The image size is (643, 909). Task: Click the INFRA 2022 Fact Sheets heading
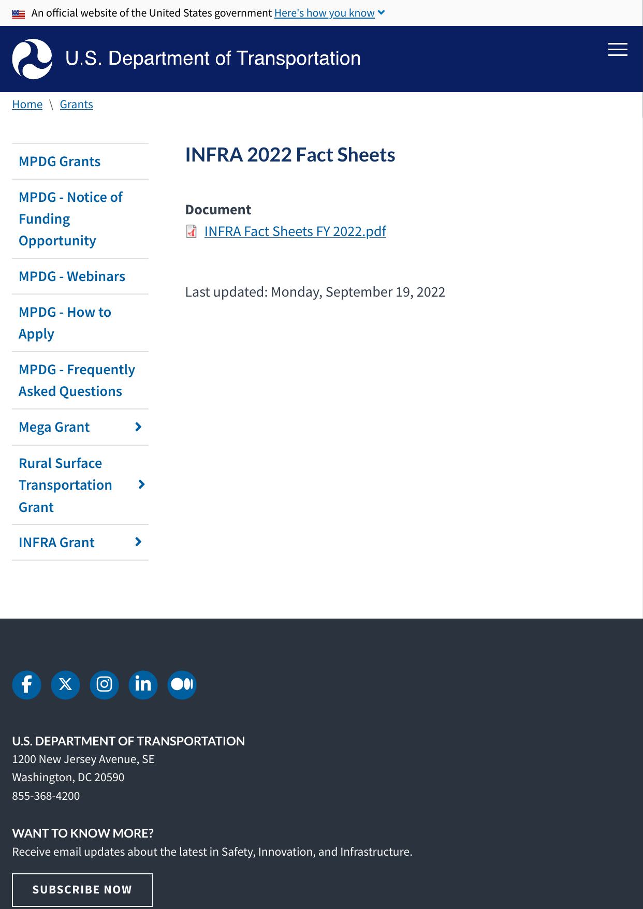[x=290, y=155]
